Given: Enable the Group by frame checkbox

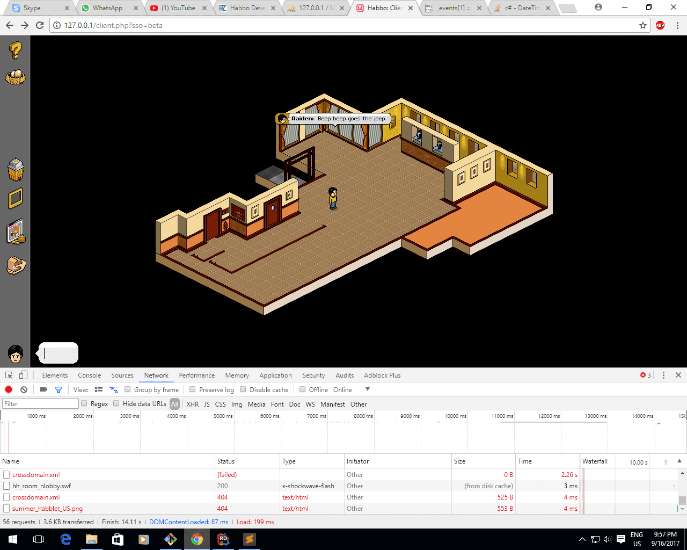Looking at the screenshot, I should (128, 389).
